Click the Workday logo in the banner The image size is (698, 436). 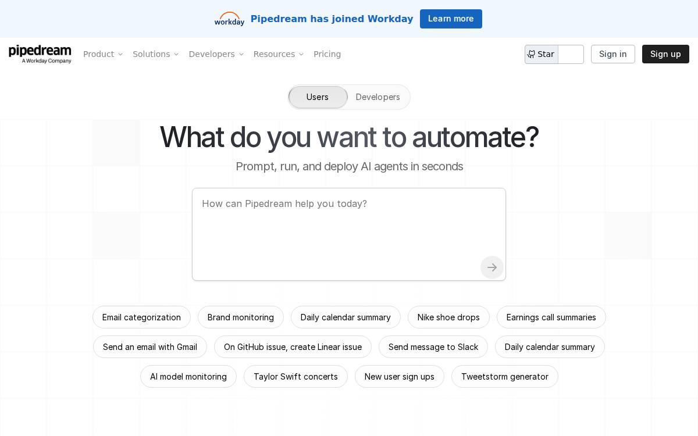pyautogui.click(x=229, y=19)
